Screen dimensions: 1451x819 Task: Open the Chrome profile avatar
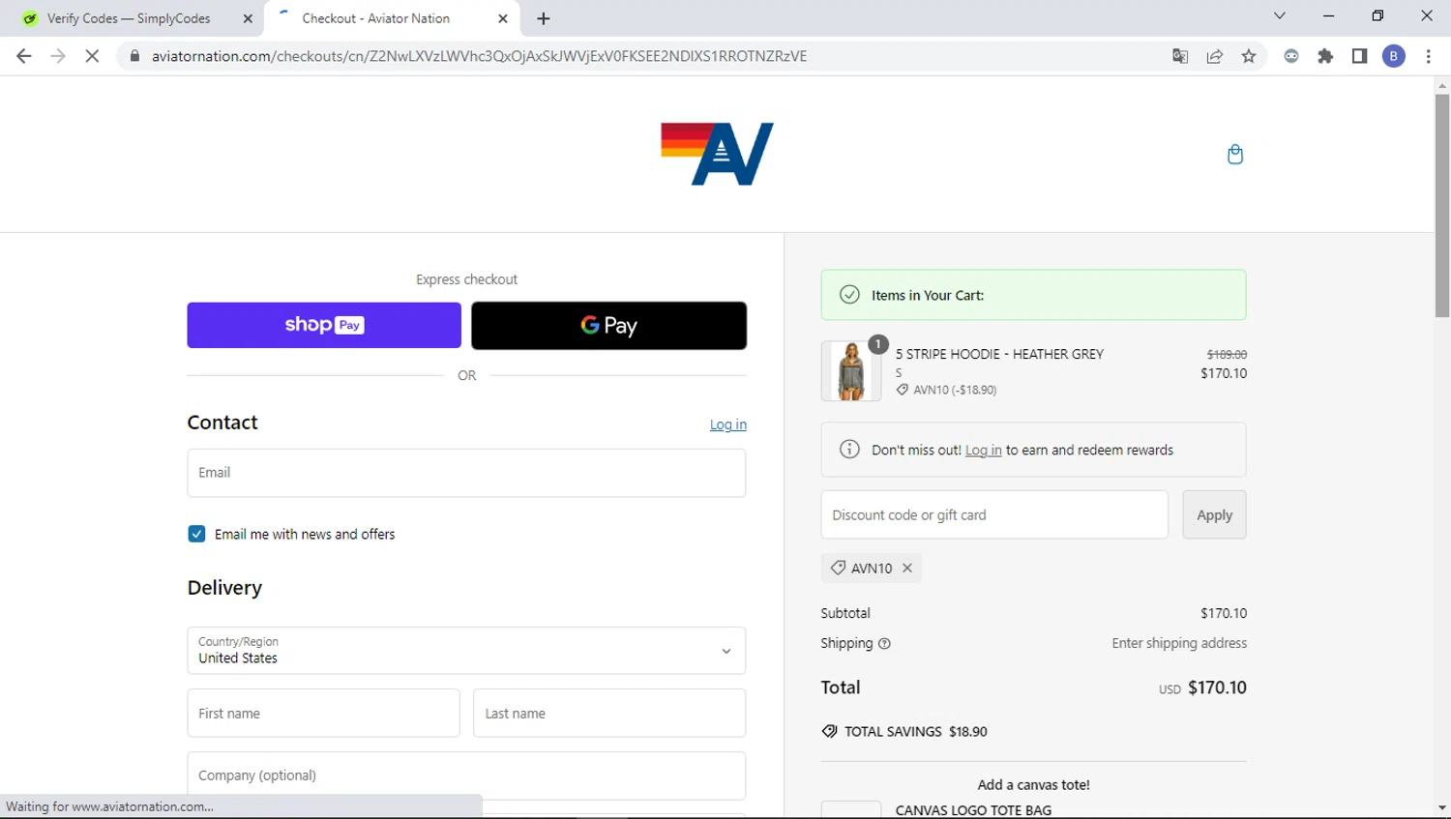1394,56
